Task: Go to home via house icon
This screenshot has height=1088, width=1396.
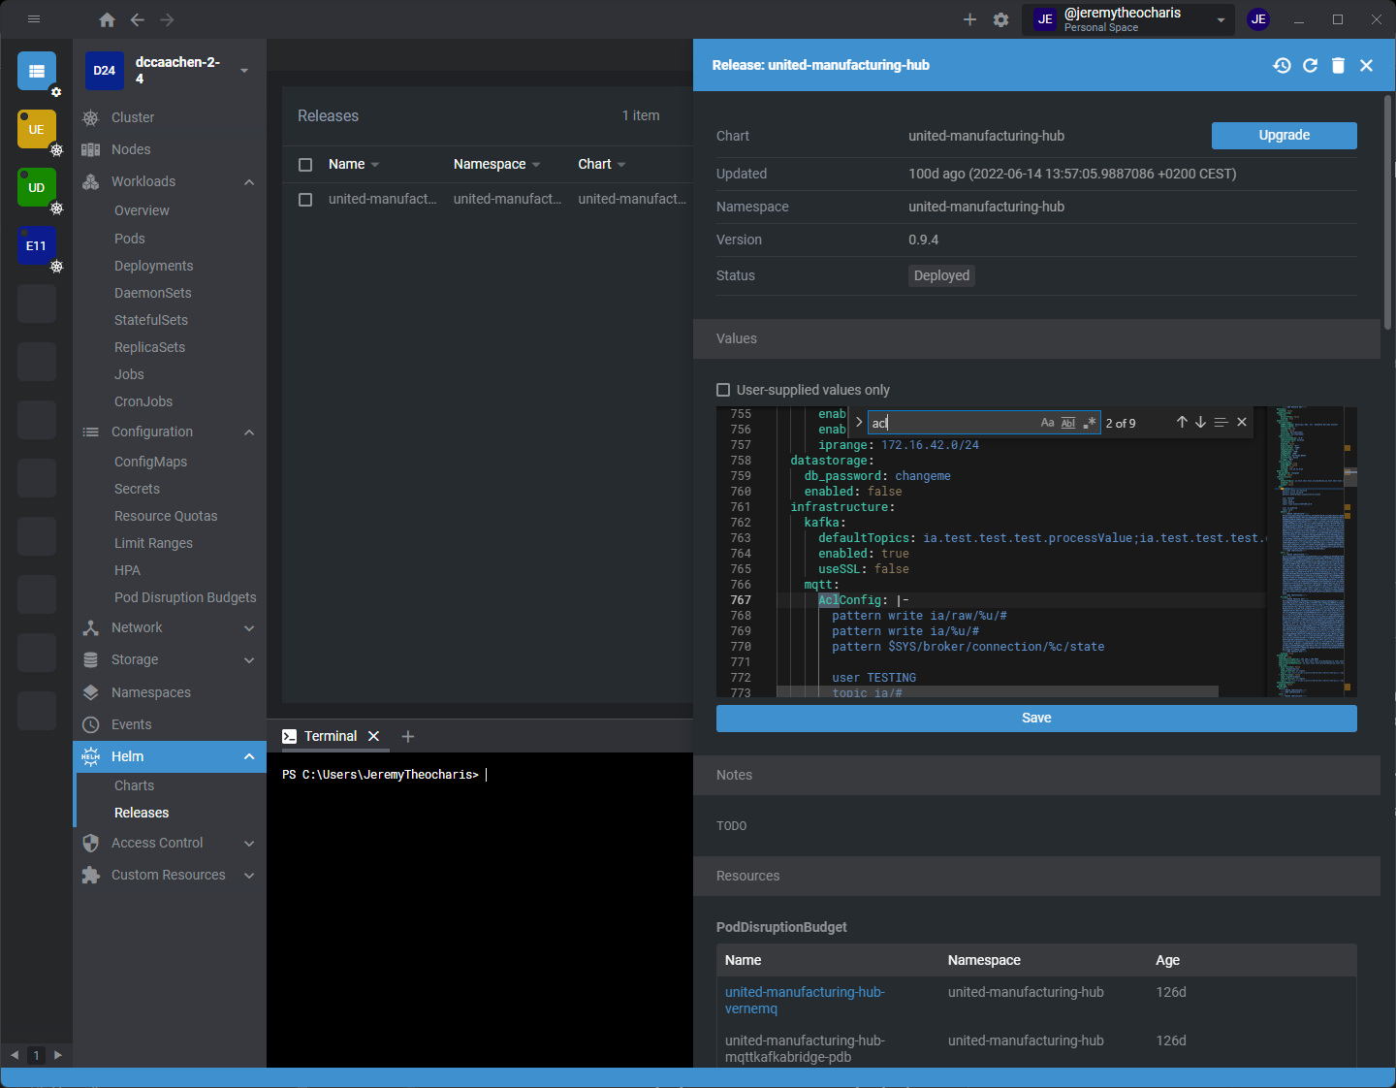Action: (108, 19)
